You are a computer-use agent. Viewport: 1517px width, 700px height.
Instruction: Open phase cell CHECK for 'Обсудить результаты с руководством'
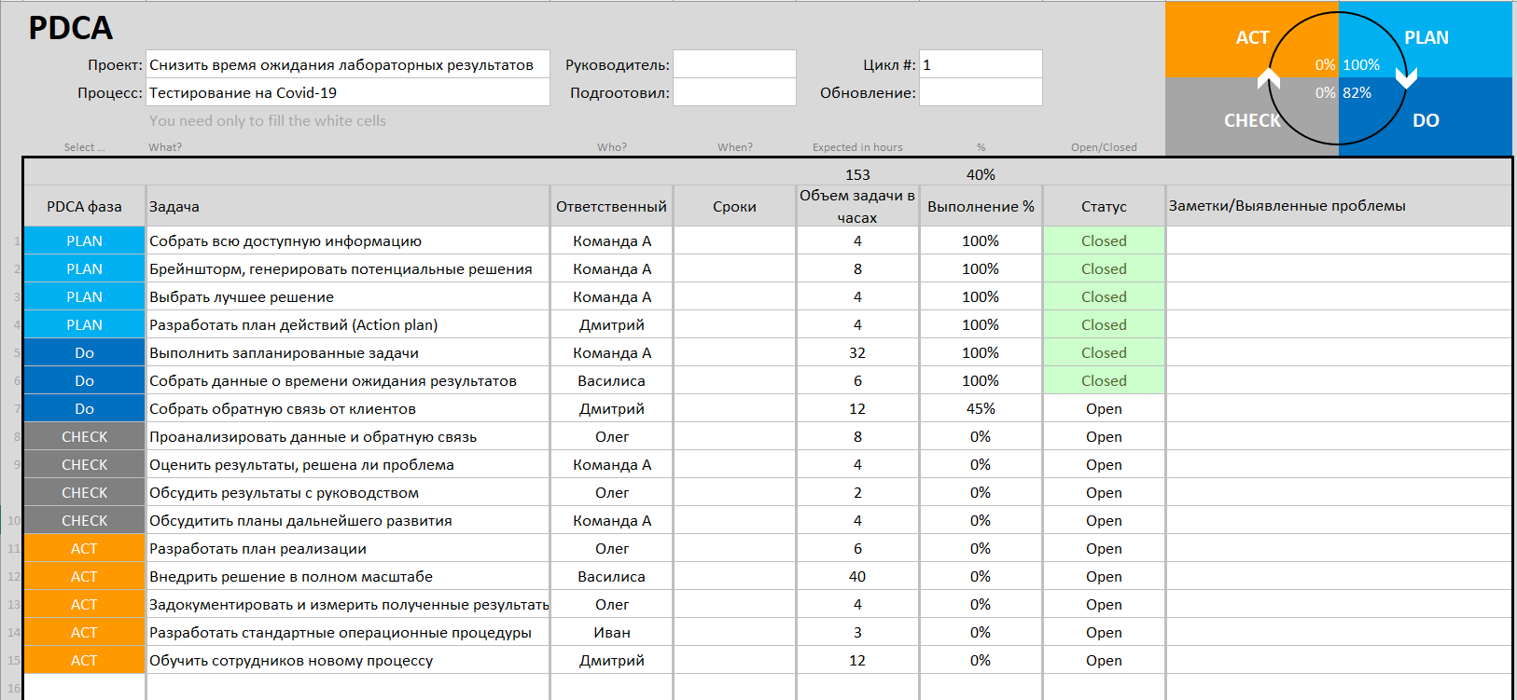point(84,492)
